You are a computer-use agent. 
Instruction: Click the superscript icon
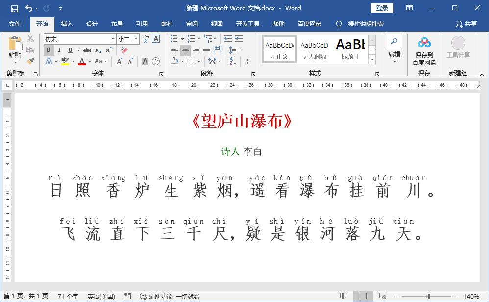(109, 50)
